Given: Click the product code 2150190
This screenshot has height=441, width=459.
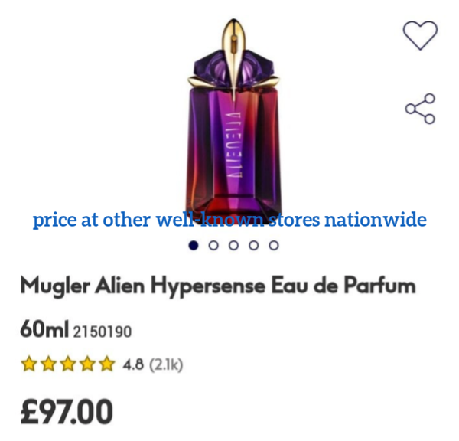Looking at the screenshot, I should [103, 332].
